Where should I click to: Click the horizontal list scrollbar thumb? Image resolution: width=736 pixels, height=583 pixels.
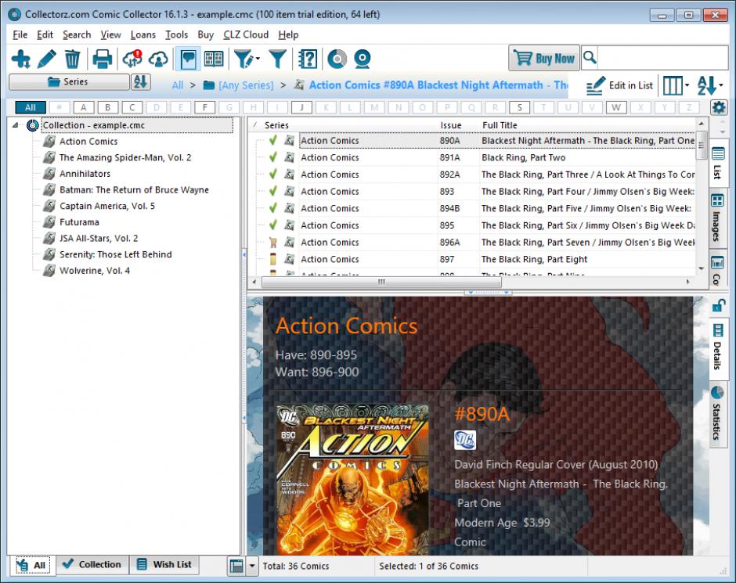[381, 283]
